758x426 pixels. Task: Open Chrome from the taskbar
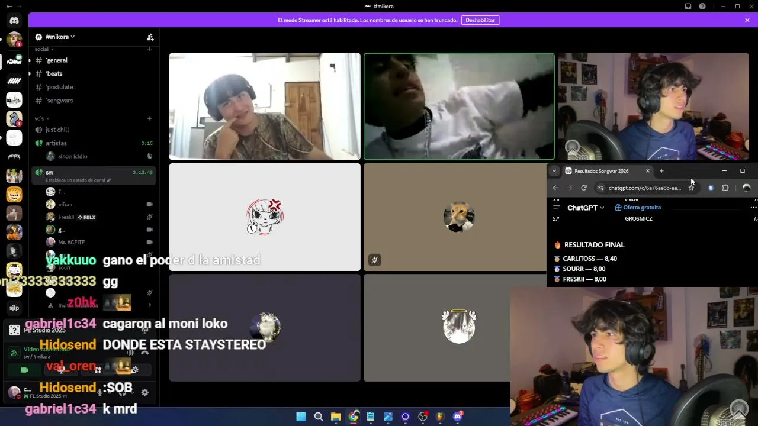pyautogui.click(x=354, y=417)
